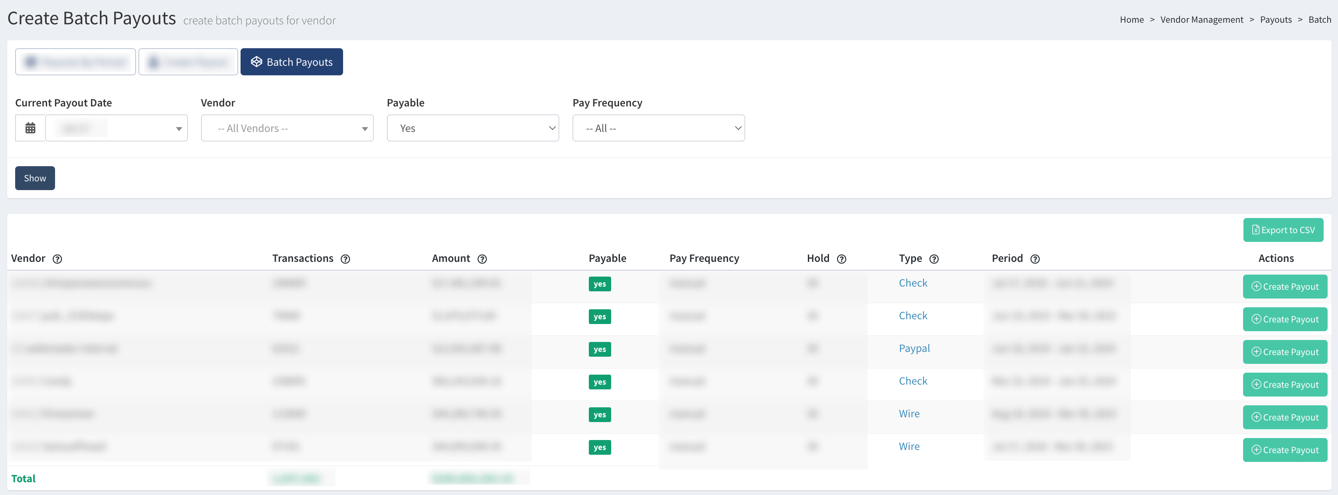The image size is (1338, 495).
Task: Click the Check link in second row
Action: (913, 316)
